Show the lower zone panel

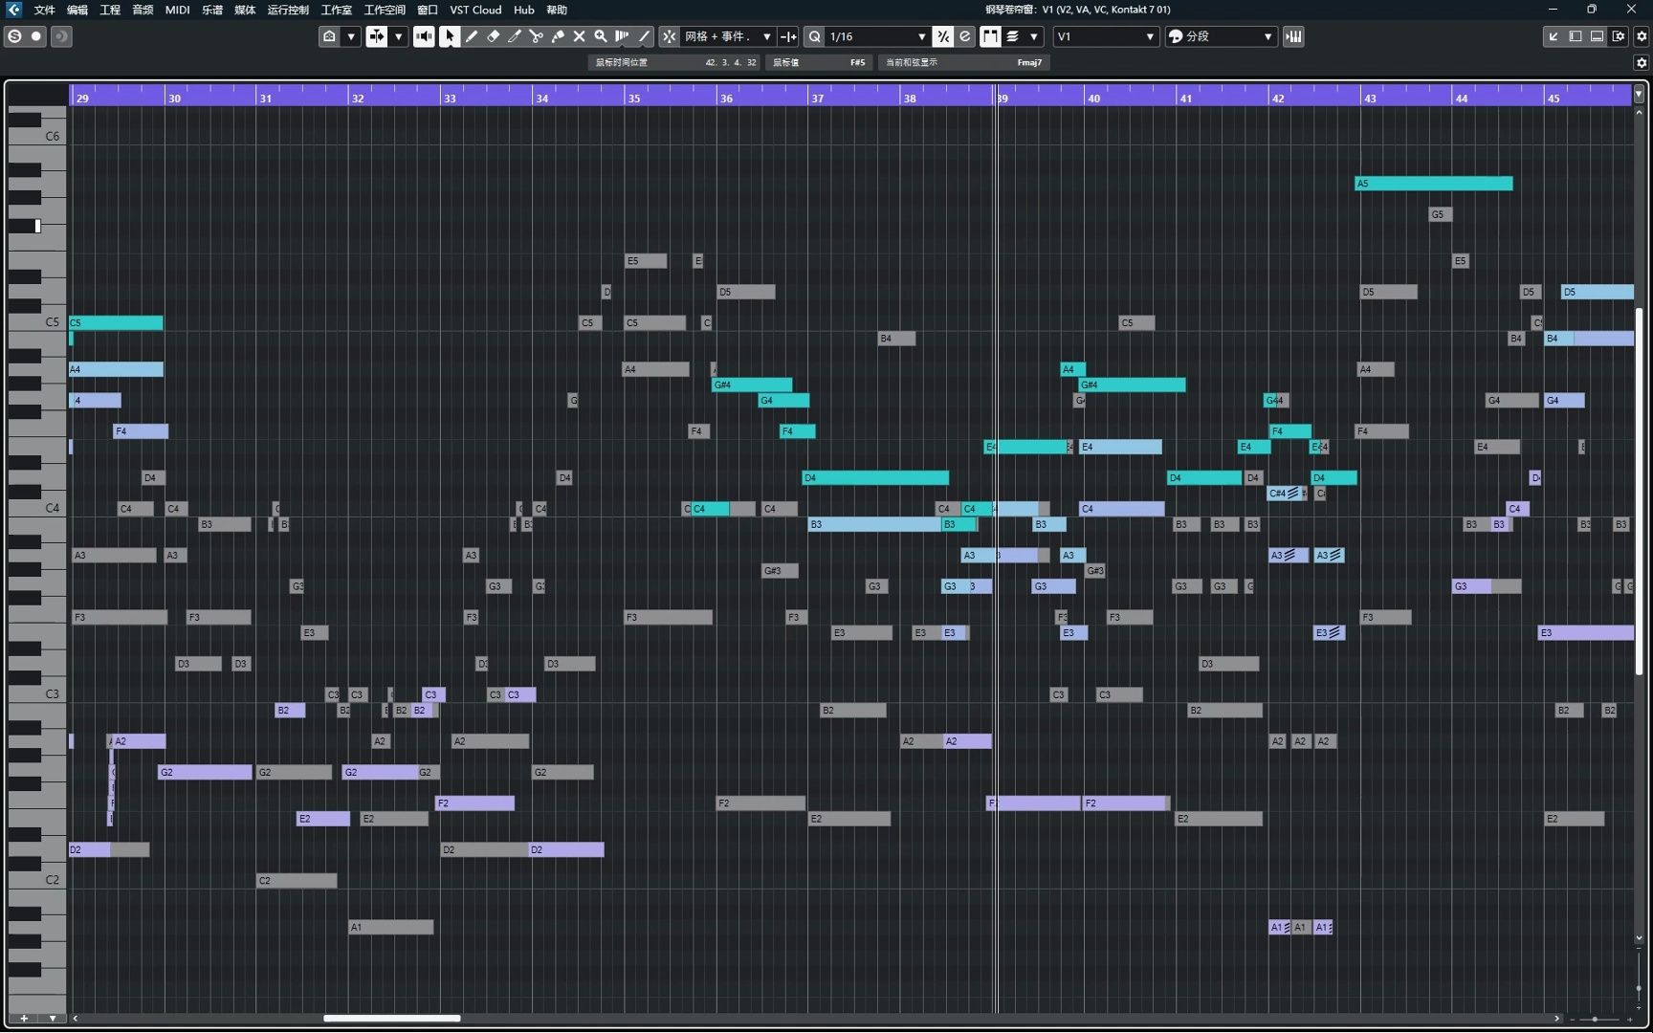click(x=1597, y=36)
